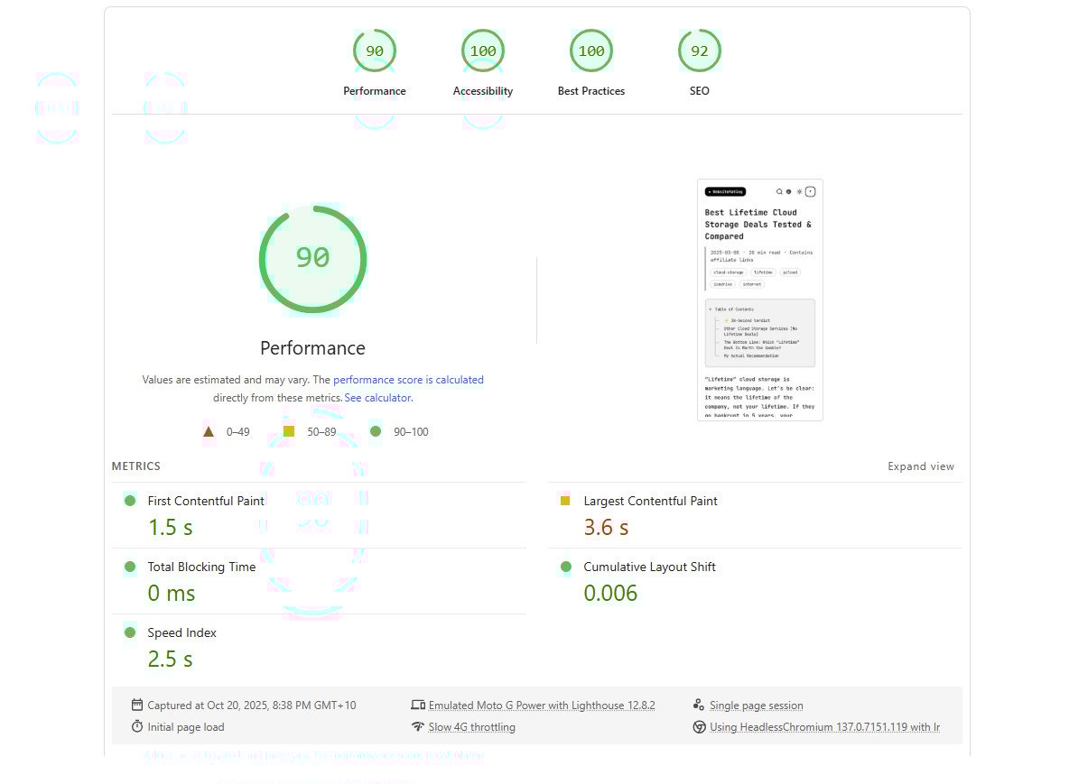Open the Best Practices score gauge

pyautogui.click(x=590, y=51)
